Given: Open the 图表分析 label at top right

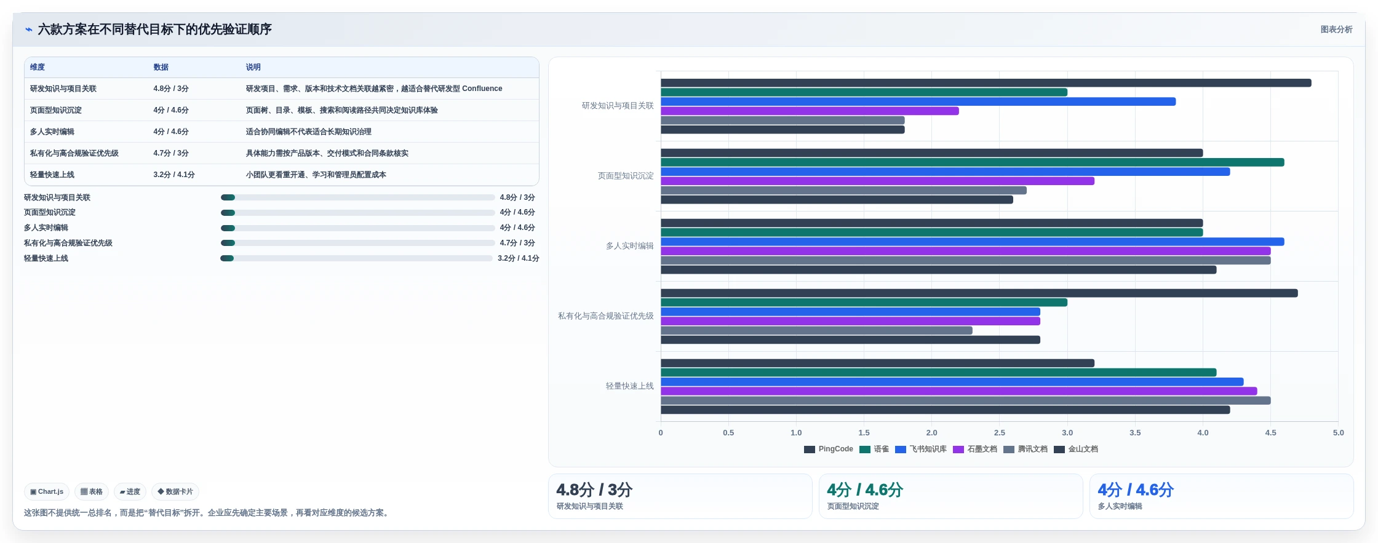Looking at the screenshot, I should tap(1336, 30).
